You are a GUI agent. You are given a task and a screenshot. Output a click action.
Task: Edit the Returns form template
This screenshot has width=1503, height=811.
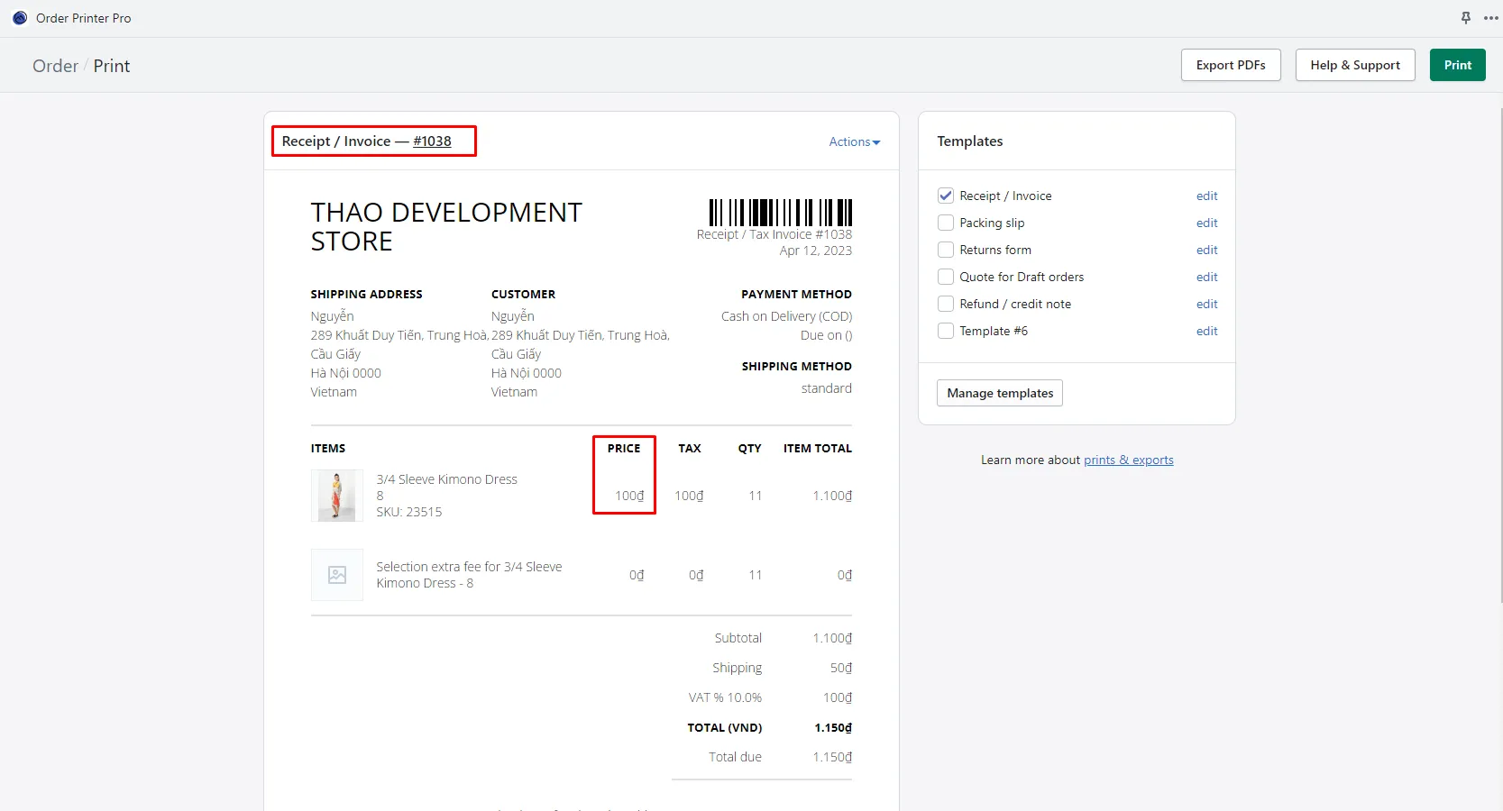click(x=1207, y=250)
